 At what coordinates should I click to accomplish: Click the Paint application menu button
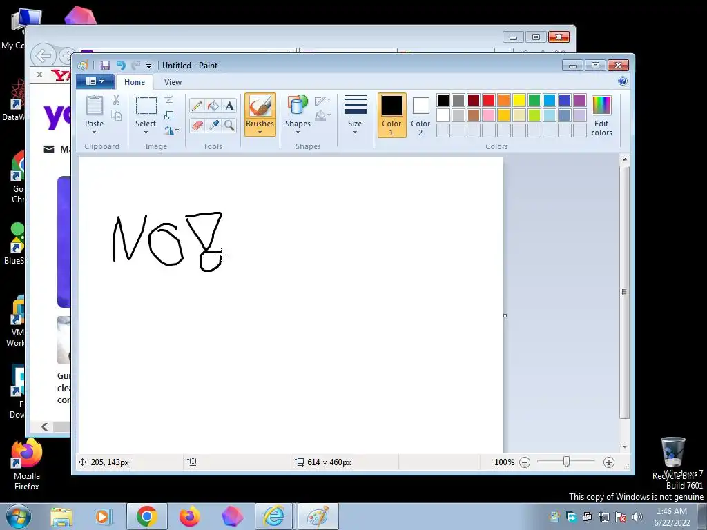[x=95, y=81]
